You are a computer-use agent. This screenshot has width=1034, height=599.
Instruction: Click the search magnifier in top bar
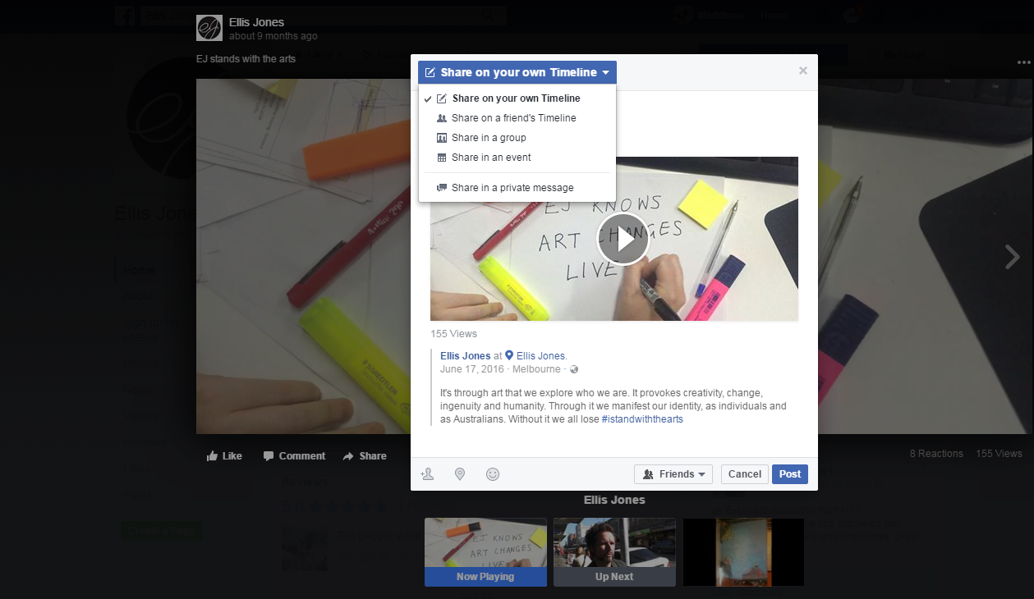point(489,16)
